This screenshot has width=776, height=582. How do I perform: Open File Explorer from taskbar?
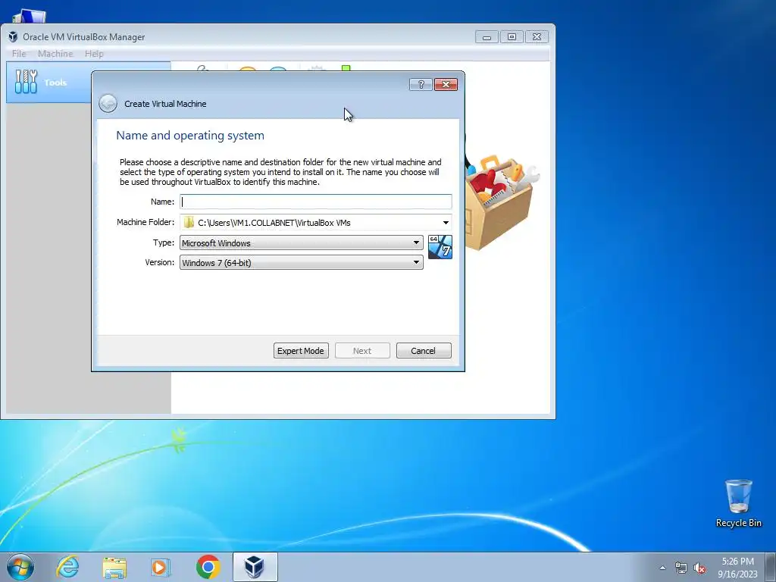coord(114,568)
